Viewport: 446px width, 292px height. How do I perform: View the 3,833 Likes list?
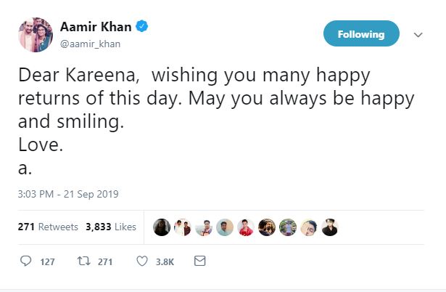coord(111,227)
